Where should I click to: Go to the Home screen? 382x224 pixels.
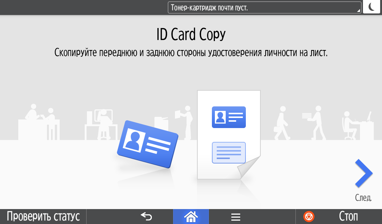[x=191, y=217]
